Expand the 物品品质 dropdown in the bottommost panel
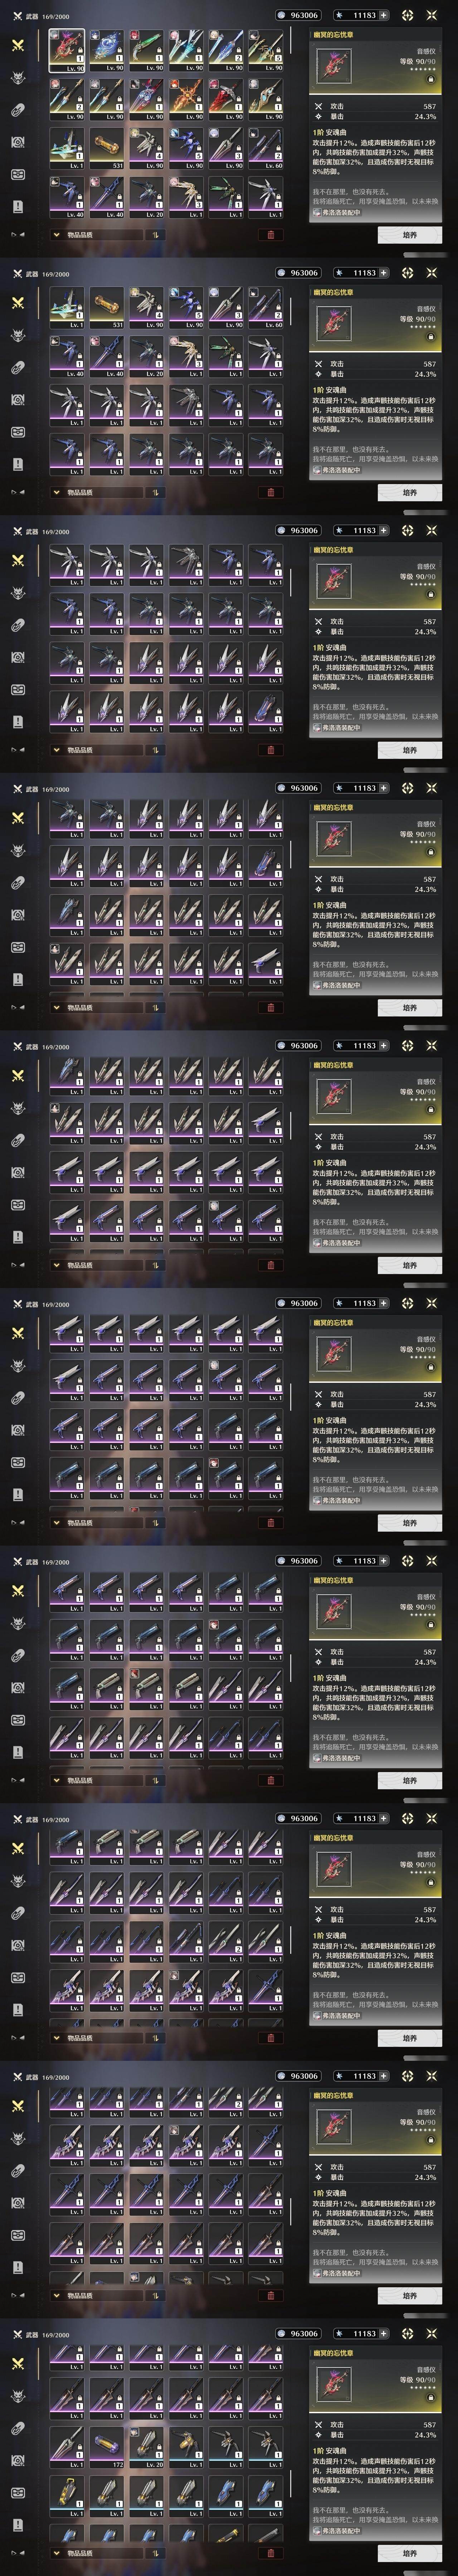 click(x=95, y=2553)
